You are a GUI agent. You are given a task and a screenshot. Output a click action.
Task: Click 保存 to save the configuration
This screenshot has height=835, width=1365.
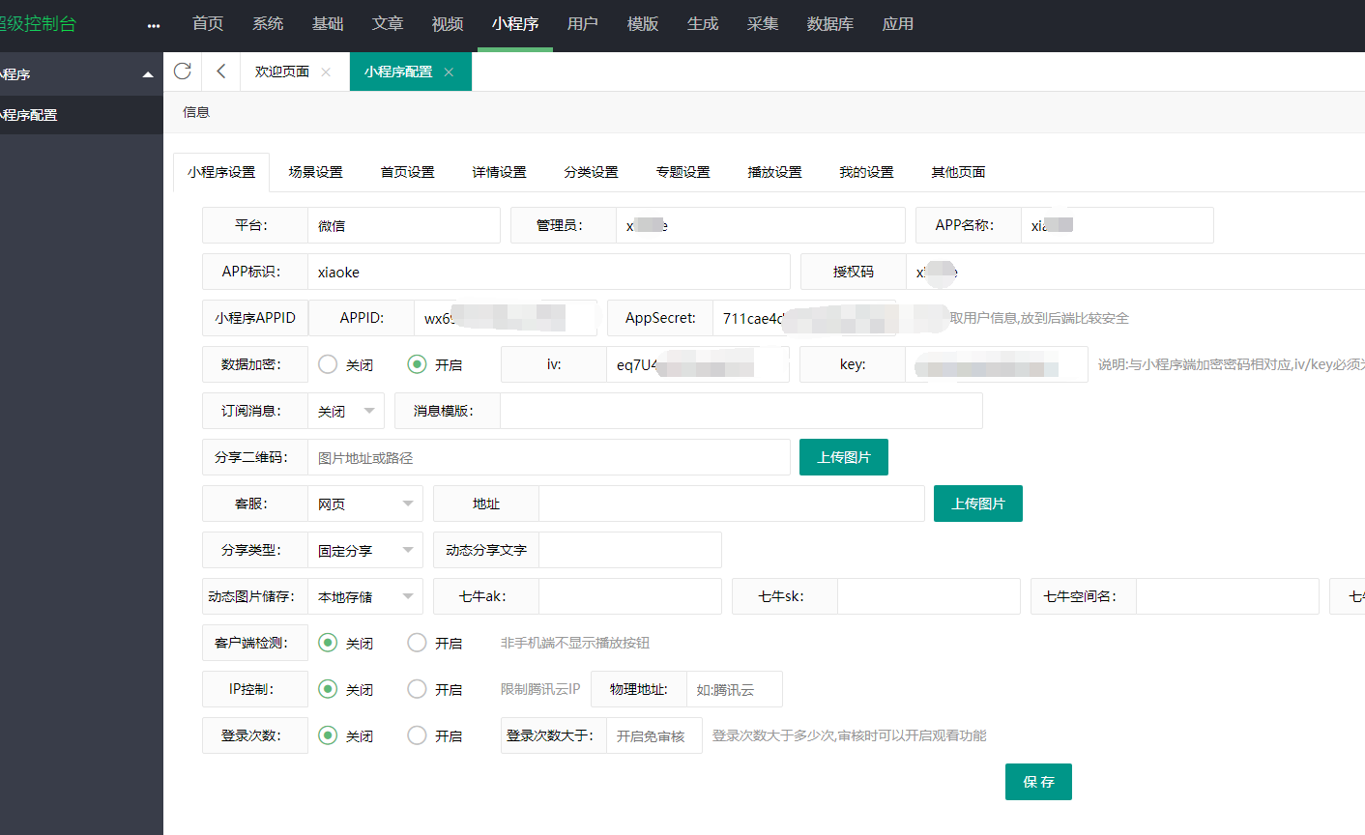1038,783
